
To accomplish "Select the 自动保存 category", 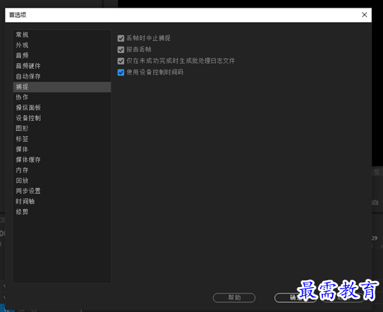I will pyautogui.click(x=62, y=77).
